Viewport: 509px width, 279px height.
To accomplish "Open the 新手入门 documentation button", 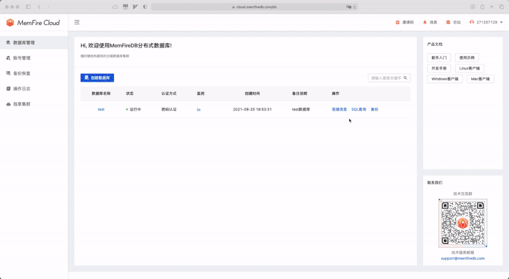I will tap(439, 58).
